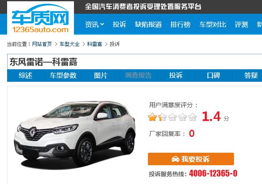
Task: Open the 车型对比 comparison page
Action: [213, 24]
